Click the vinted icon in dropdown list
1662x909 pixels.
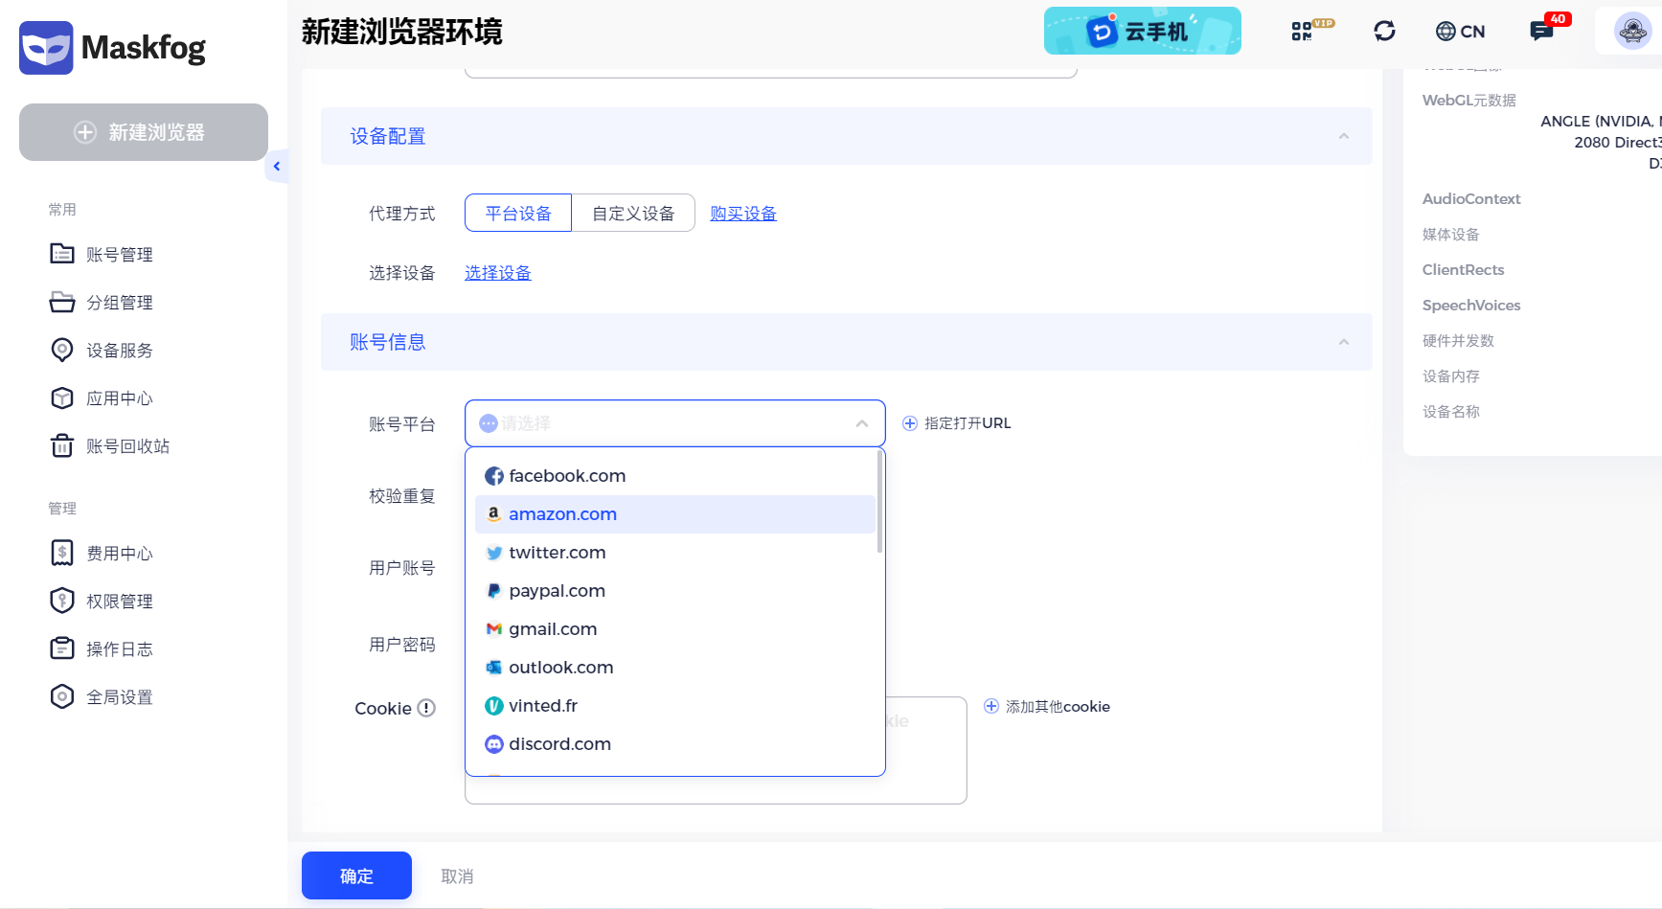(x=494, y=706)
